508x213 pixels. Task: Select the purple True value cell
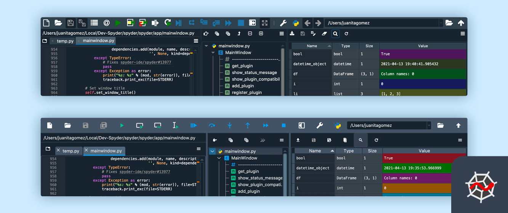click(422, 54)
